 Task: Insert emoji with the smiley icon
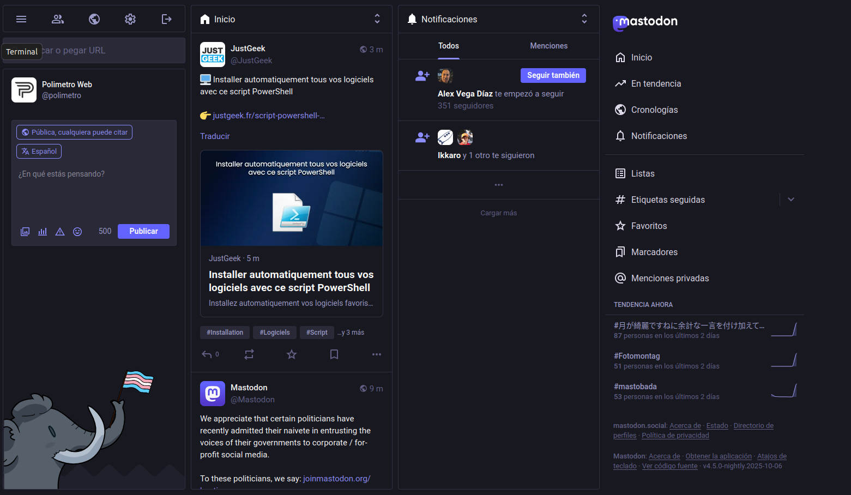click(x=77, y=232)
